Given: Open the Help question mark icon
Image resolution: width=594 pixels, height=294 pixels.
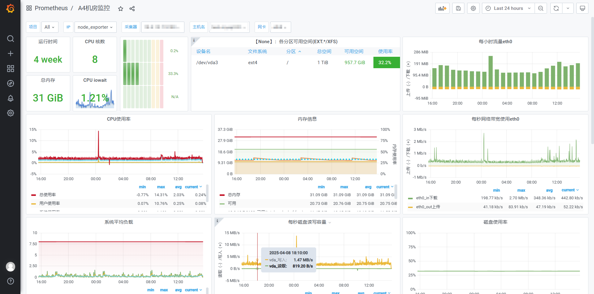Looking at the screenshot, I should [11, 281].
